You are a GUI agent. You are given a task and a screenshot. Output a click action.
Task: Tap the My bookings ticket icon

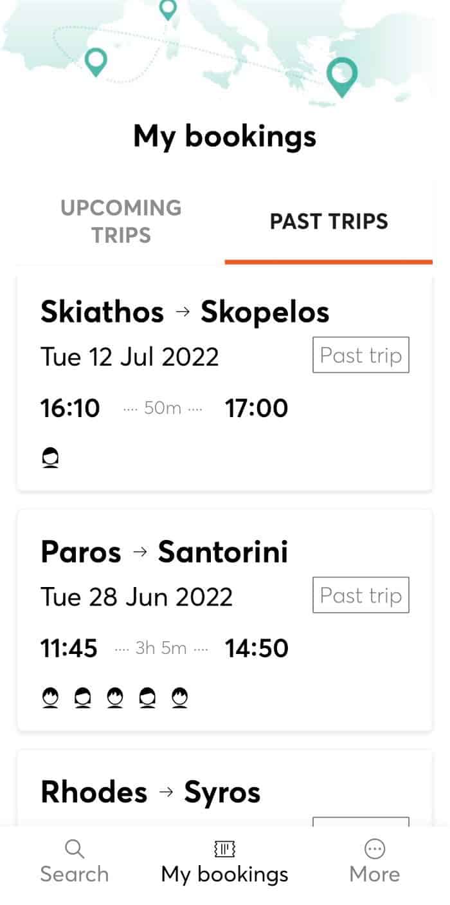pyautogui.click(x=225, y=849)
